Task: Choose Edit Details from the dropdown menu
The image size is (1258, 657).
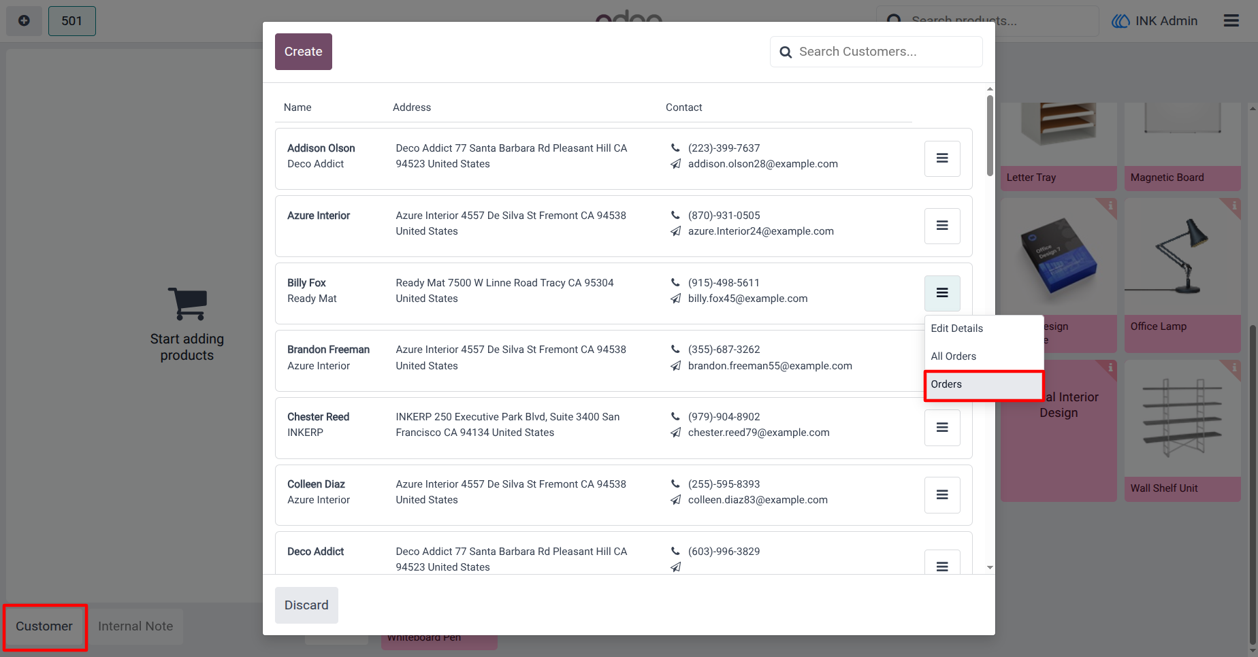Action: coord(984,328)
